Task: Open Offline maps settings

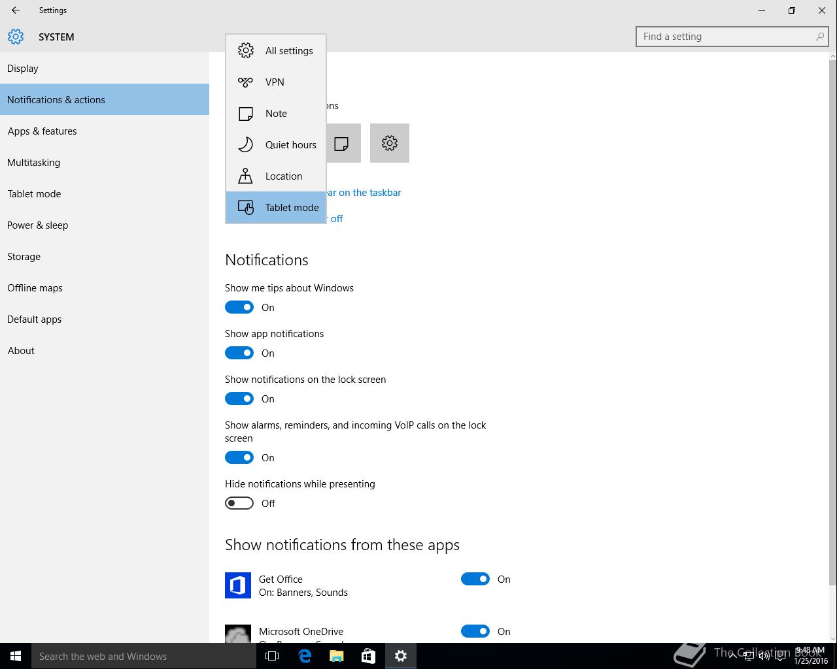Action: [105, 287]
